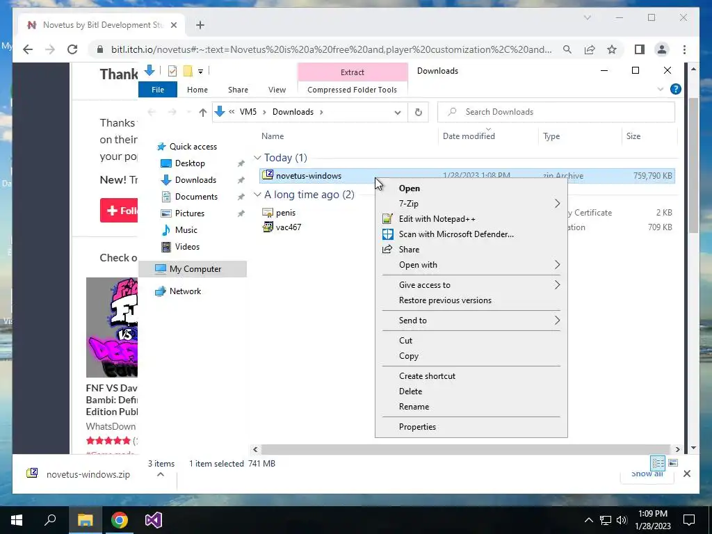Select Network in navigation pane
The image size is (712, 534).
click(x=185, y=291)
